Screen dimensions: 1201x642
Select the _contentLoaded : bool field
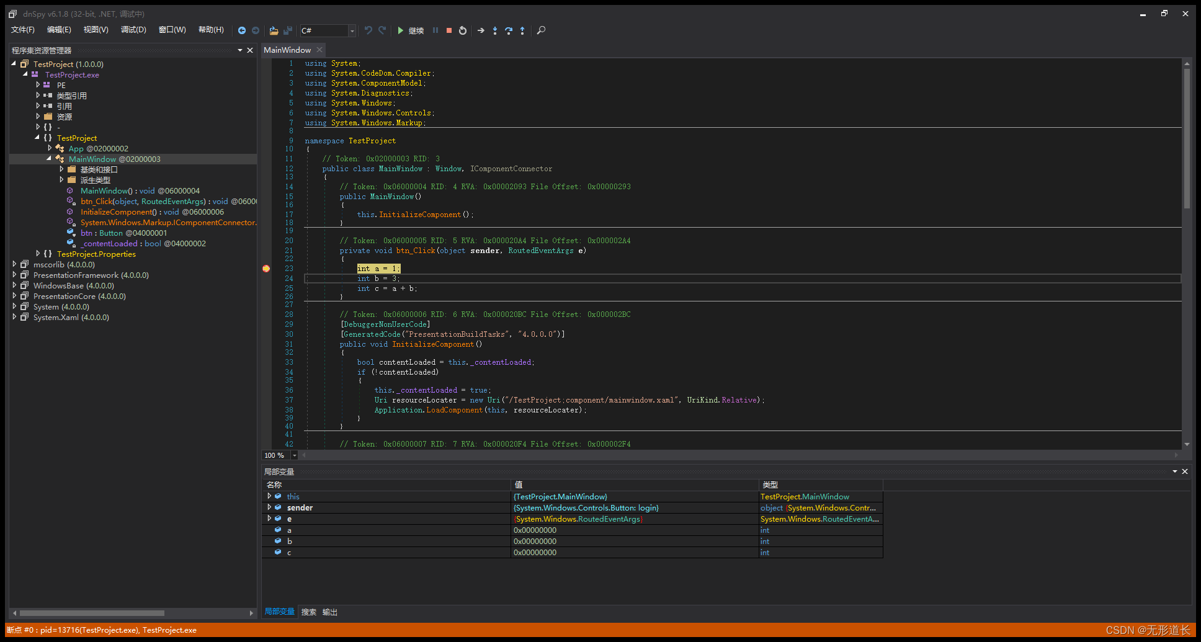[143, 244]
